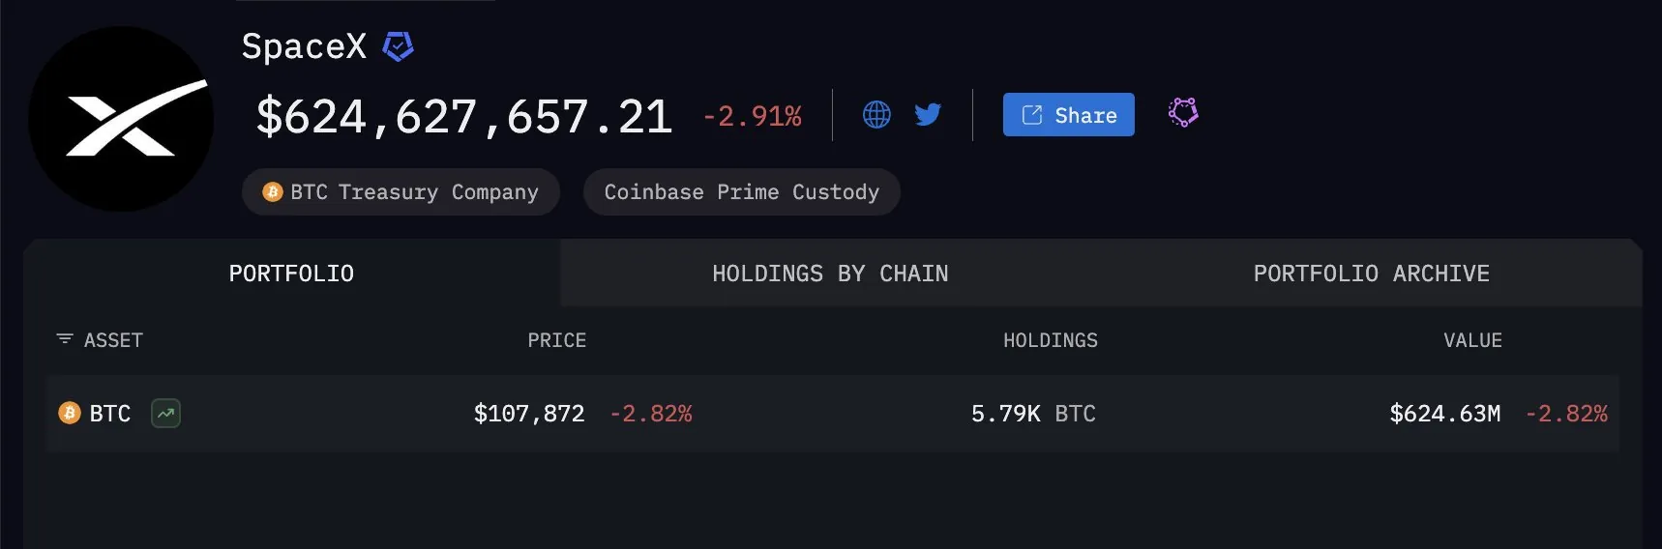
Task: Click the SpaceX logo thumbnail
Action: (x=121, y=119)
